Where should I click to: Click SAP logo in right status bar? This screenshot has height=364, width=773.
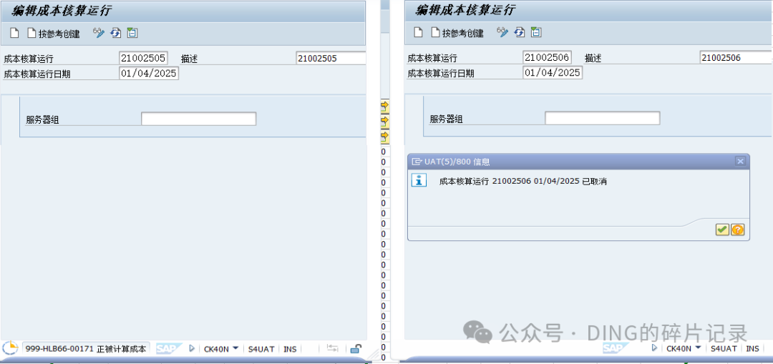click(x=616, y=349)
